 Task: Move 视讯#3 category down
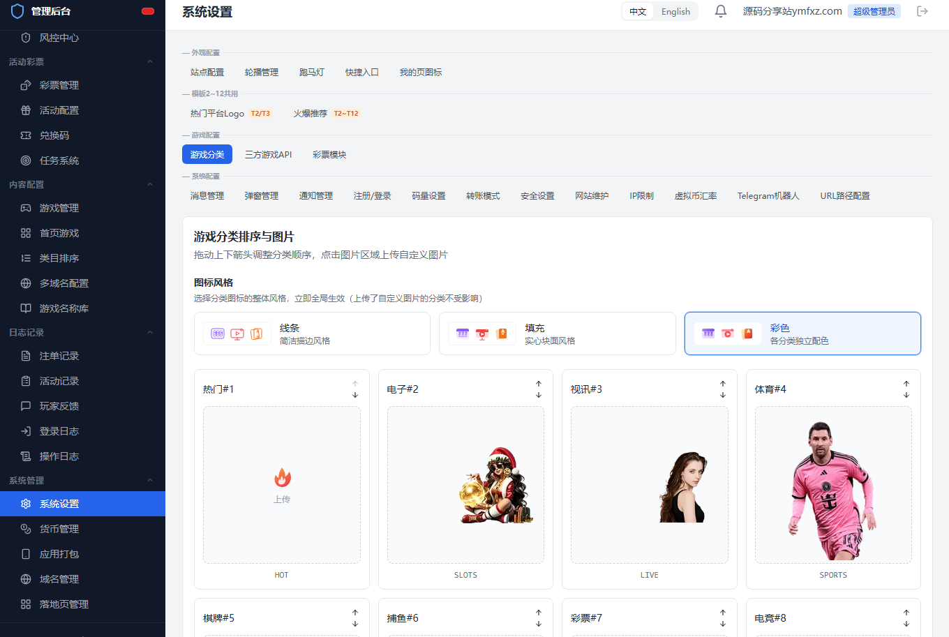tap(723, 395)
